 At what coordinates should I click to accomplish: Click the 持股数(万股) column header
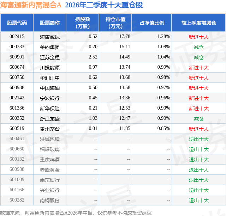[x=83, y=23]
